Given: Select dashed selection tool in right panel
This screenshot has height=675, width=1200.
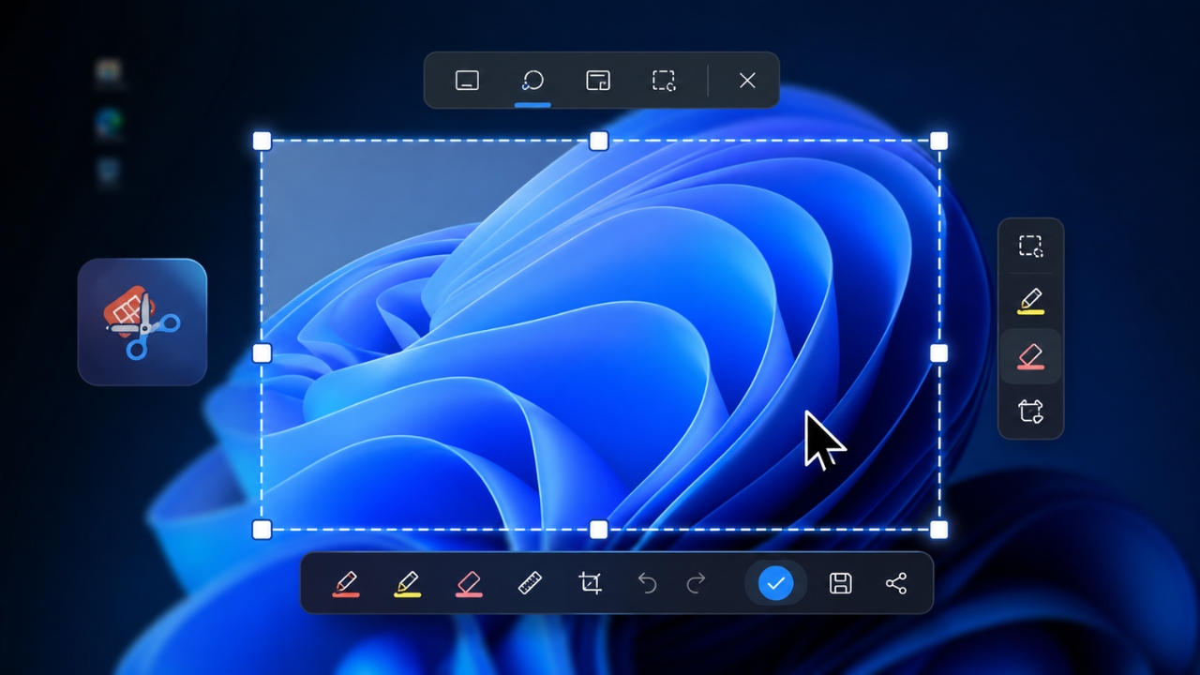Looking at the screenshot, I should pos(1031,247).
